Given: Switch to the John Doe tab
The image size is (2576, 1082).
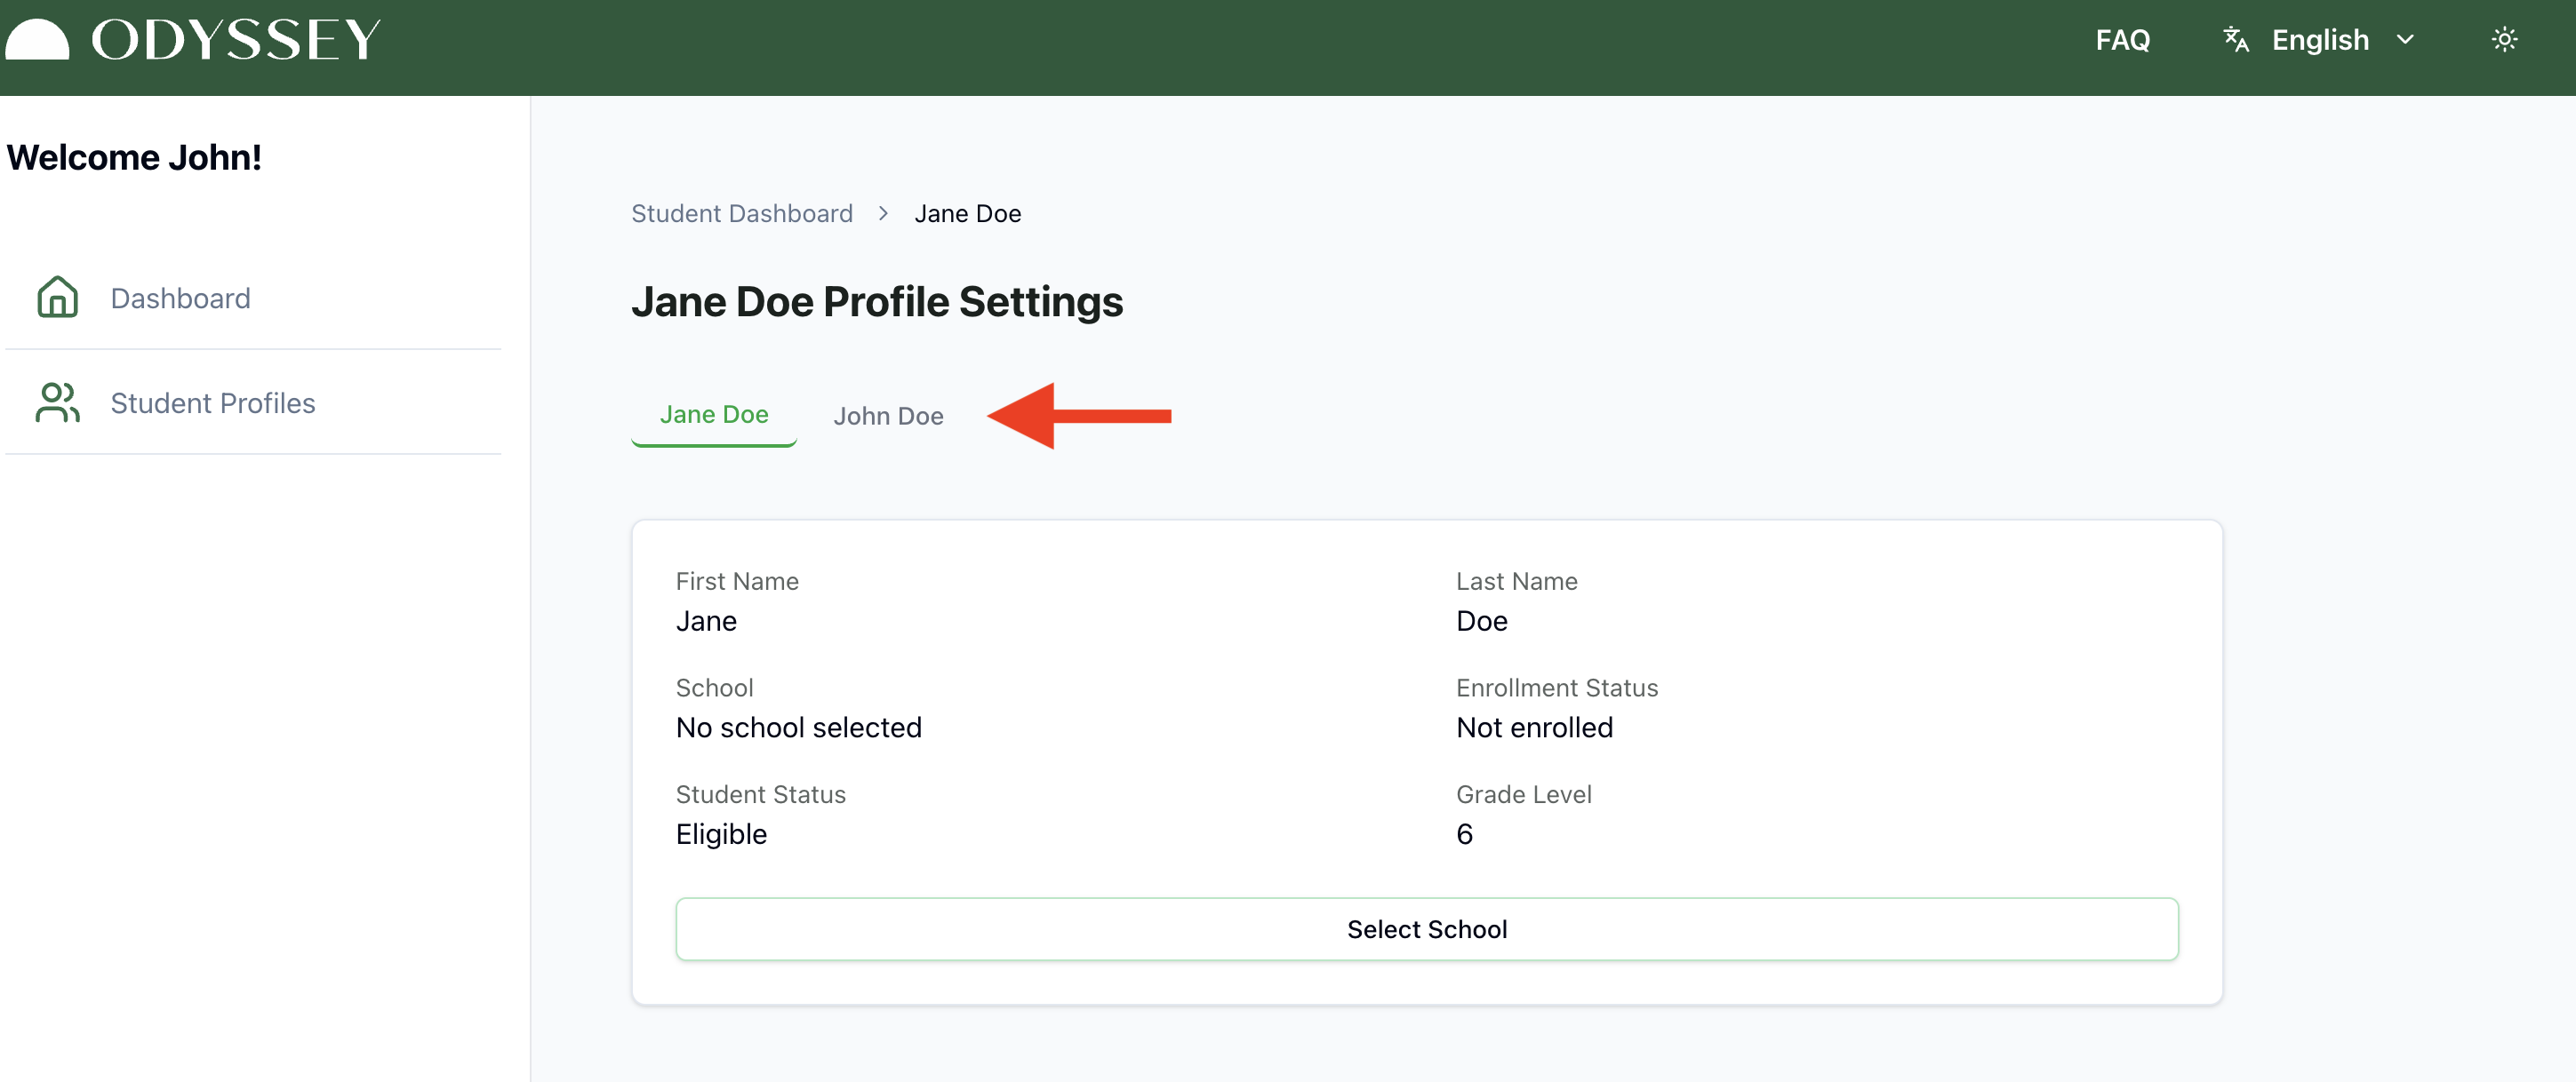Looking at the screenshot, I should point(888,416).
